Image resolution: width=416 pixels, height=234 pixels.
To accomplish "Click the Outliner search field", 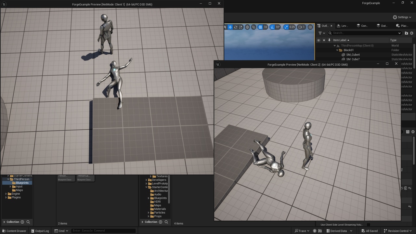I will tap(365, 33).
